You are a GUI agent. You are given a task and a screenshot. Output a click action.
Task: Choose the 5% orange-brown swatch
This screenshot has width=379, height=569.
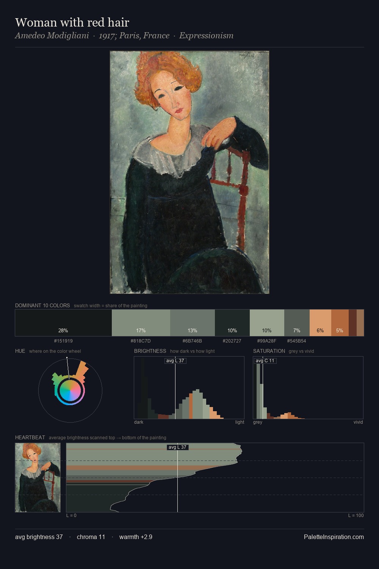[x=340, y=323]
